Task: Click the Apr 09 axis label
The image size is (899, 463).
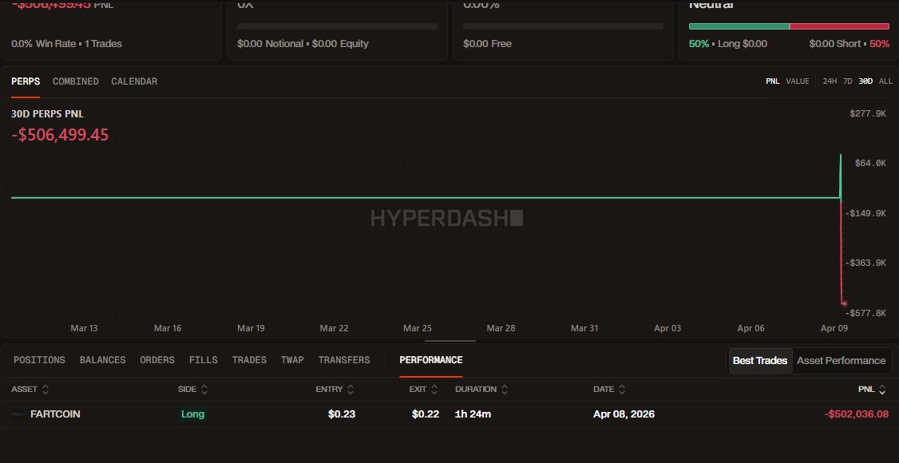Action: (x=834, y=328)
